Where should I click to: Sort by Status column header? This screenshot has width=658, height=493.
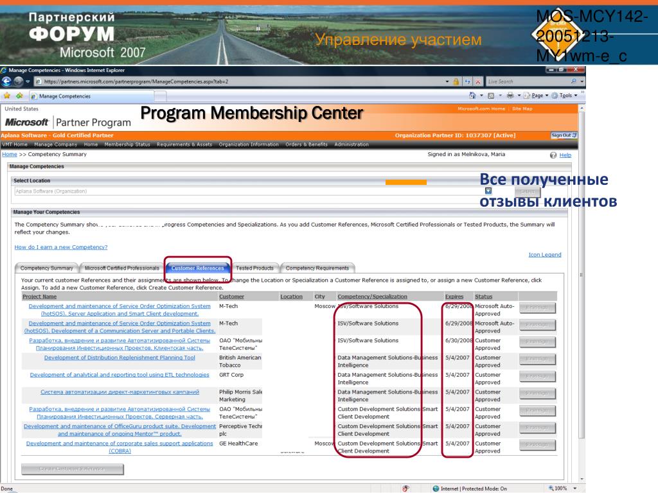point(483,297)
